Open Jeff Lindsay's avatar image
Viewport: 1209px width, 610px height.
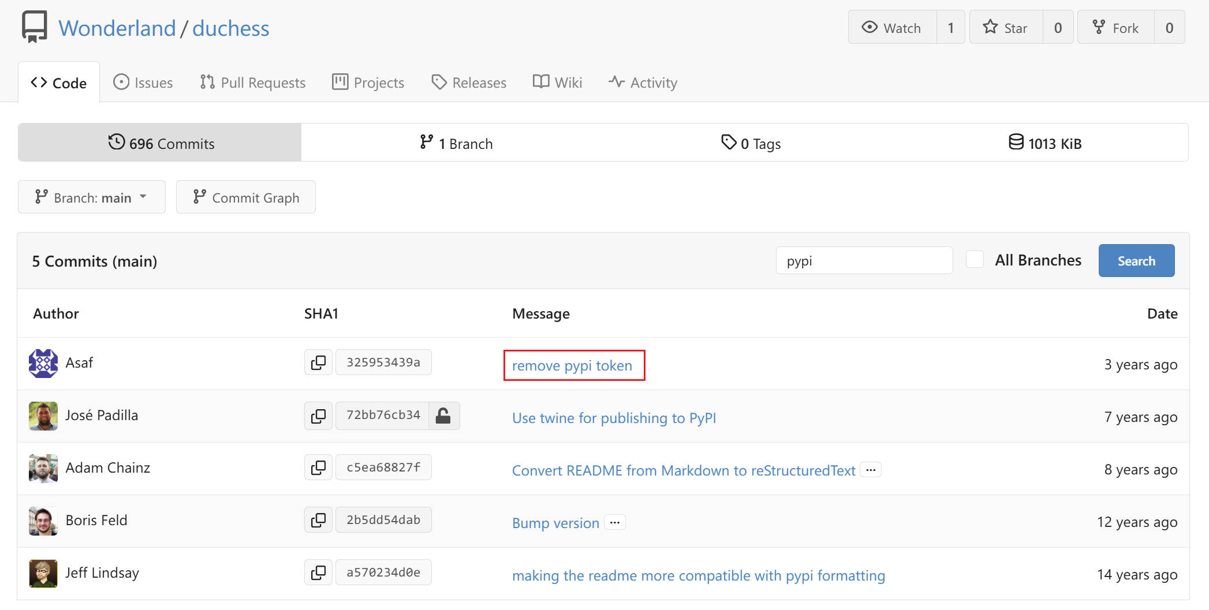pos(43,574)
